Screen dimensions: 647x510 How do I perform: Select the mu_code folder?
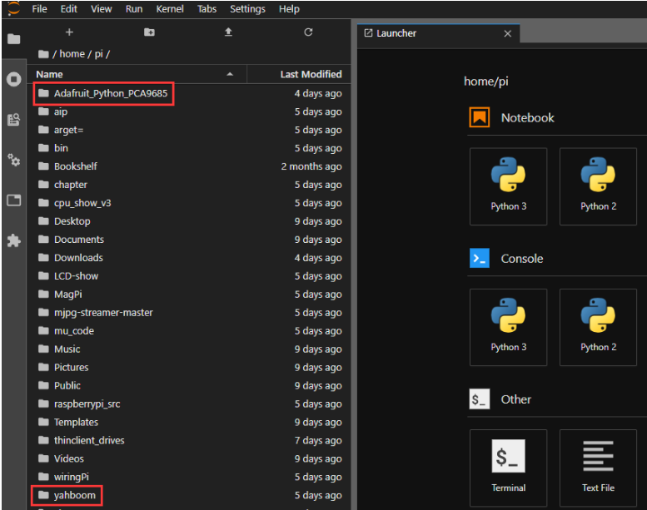(x=189, y=330)
